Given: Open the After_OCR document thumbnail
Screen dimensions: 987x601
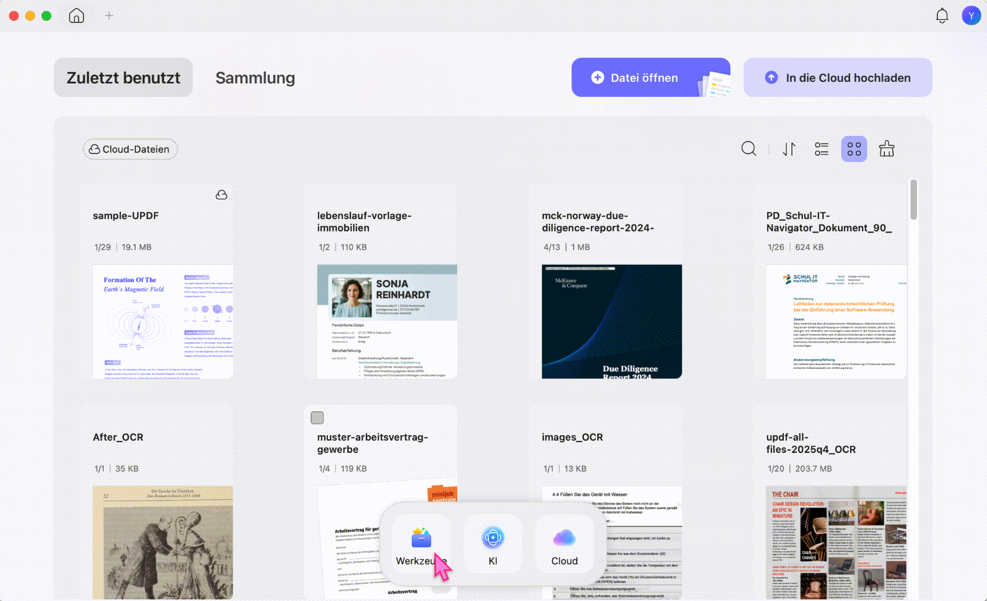Looking at the screenshot, I should (163, 542).
